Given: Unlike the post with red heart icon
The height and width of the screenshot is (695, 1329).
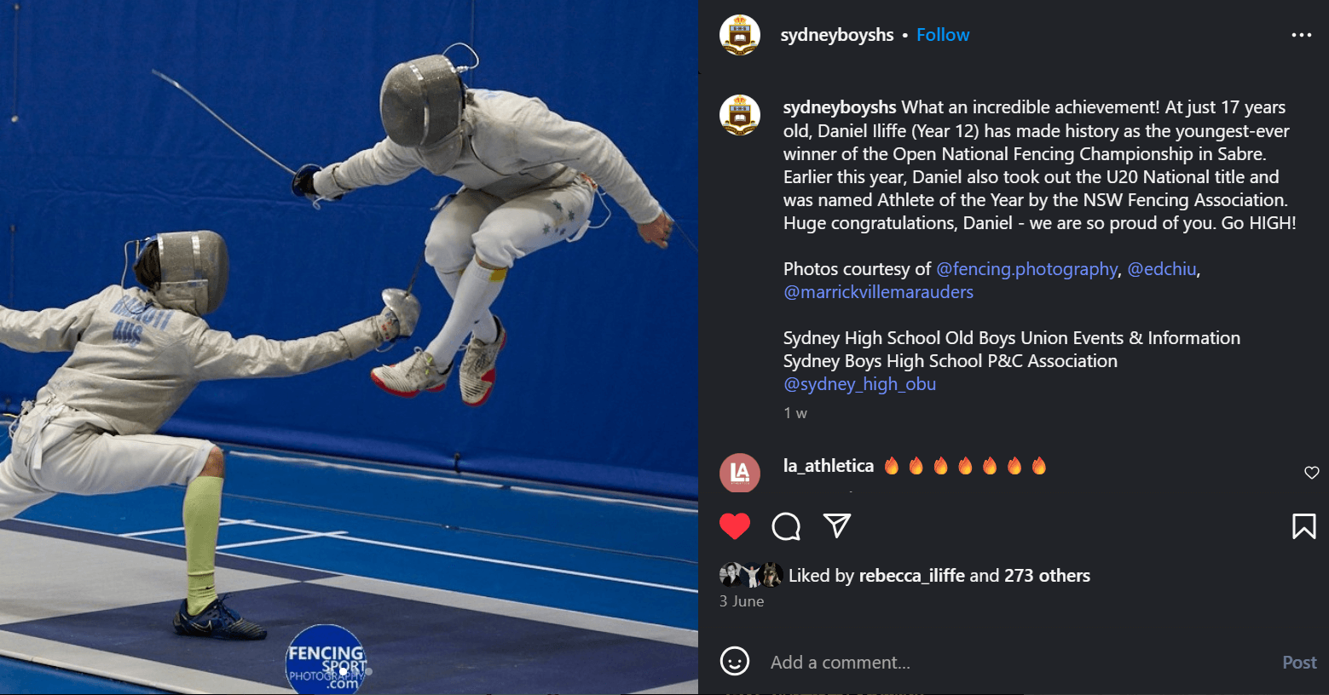Looking at the screenshot, I should tap(735, 526).
